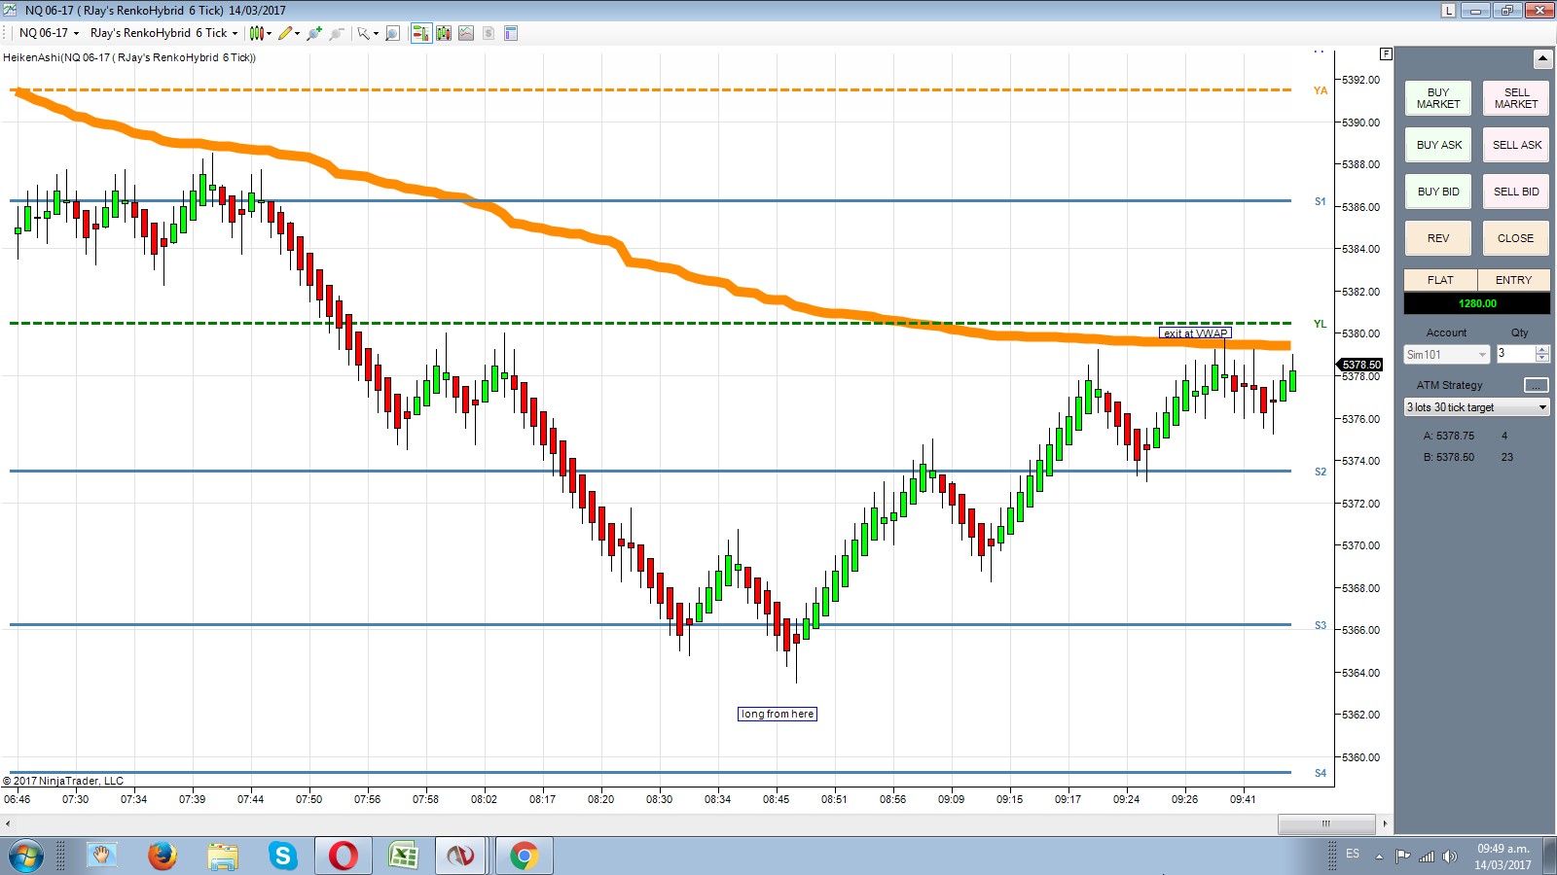This screenshot has height=875, width=1557.
Task: Click the left arrow of horizontal scrollbar
Action: coord(8,823)
